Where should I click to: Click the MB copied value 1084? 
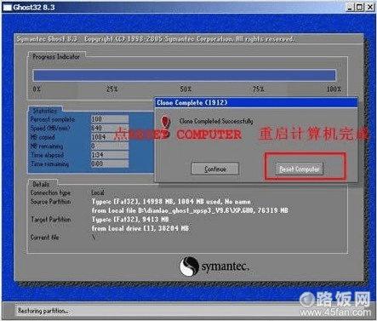(110, 137)
